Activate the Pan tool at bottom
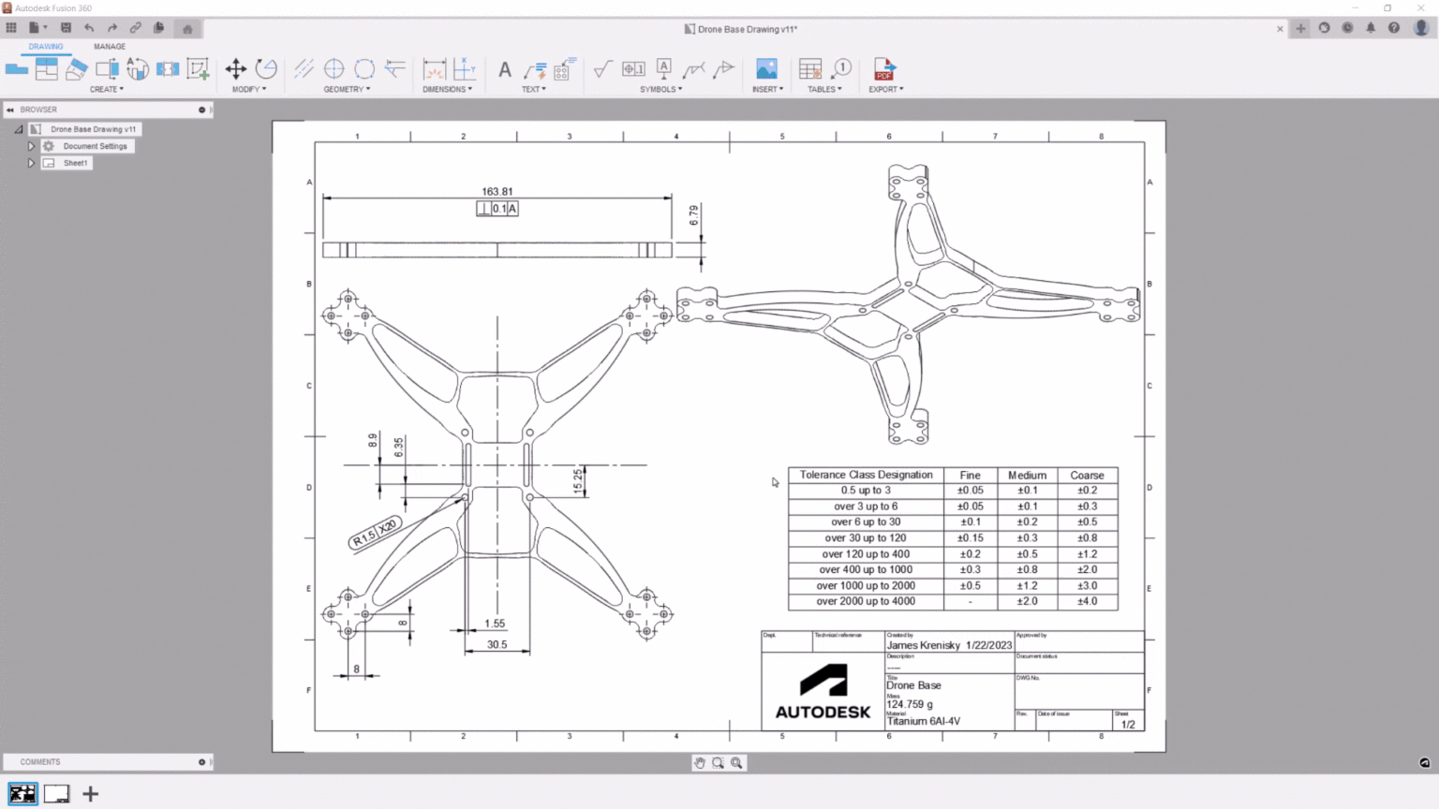The width and height of the screenshot is (1439, 809). point(700,762)
